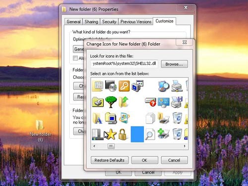This screenshot has height=186, width=248.
Task: Click the icon list scrollbar thumb
Action: coord(111,146)
